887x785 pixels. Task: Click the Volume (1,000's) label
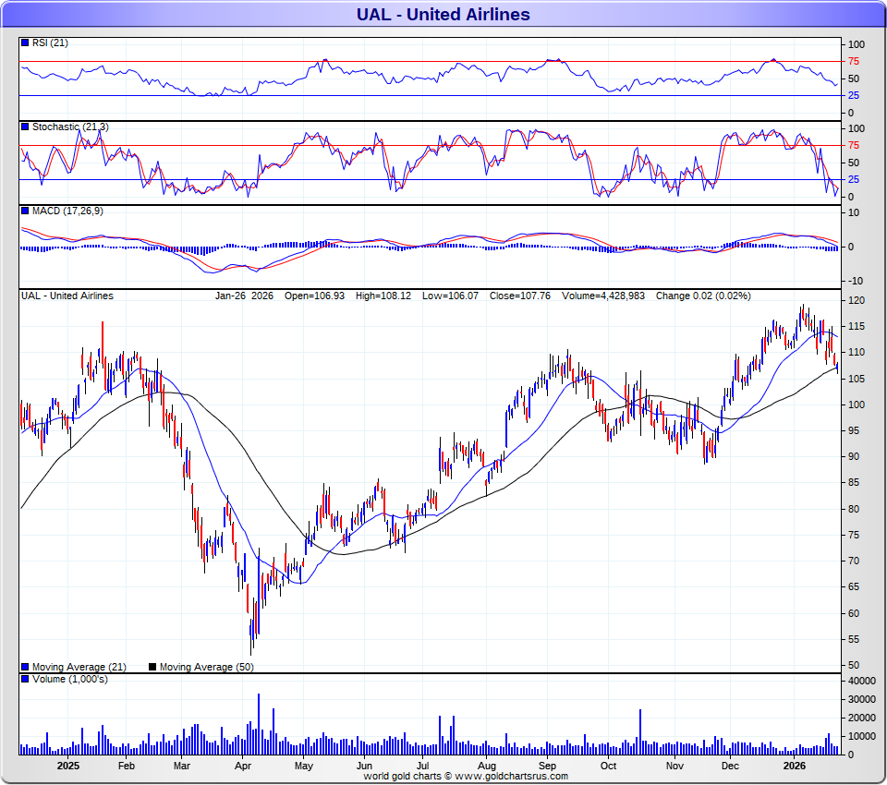[x=69, y=679]
